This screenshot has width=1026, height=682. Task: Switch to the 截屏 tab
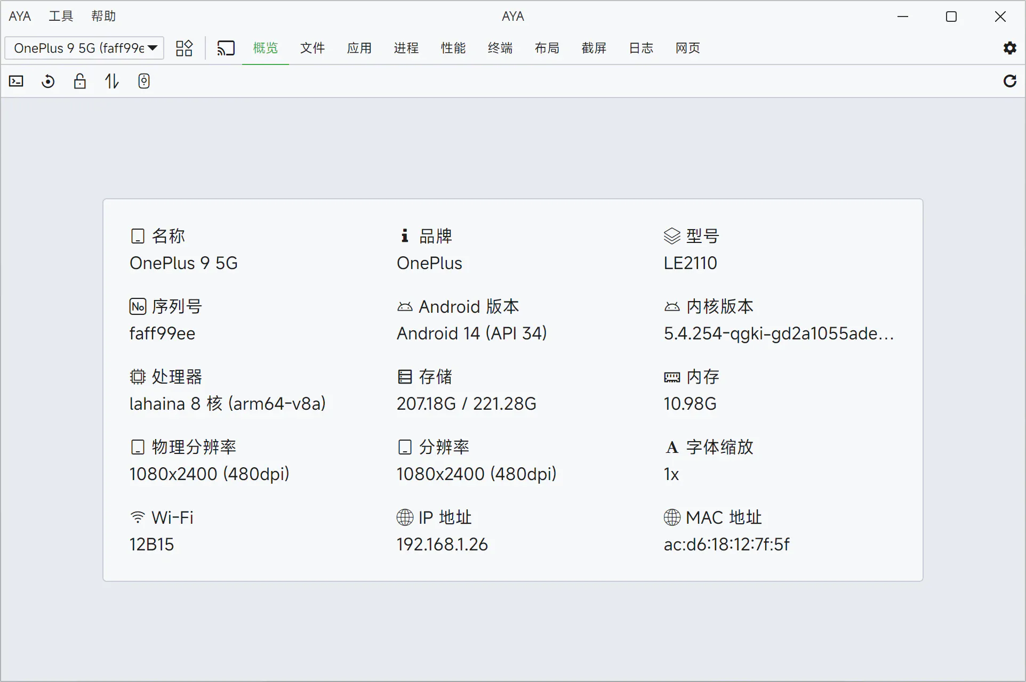(x=594, y=48)
